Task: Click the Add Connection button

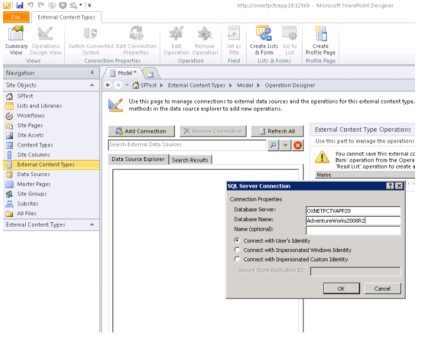Action: [141, 131]
